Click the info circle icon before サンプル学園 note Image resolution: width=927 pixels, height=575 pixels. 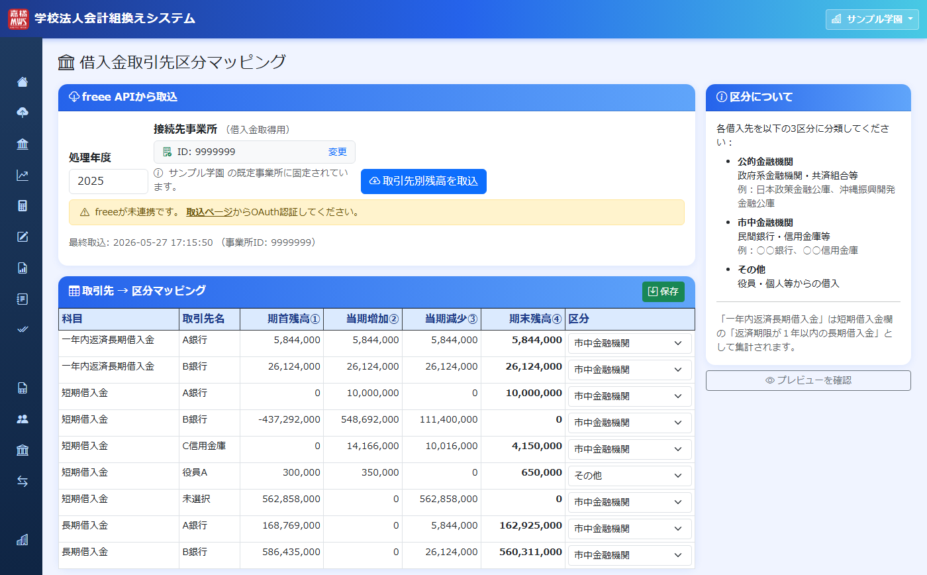[159, 173]
